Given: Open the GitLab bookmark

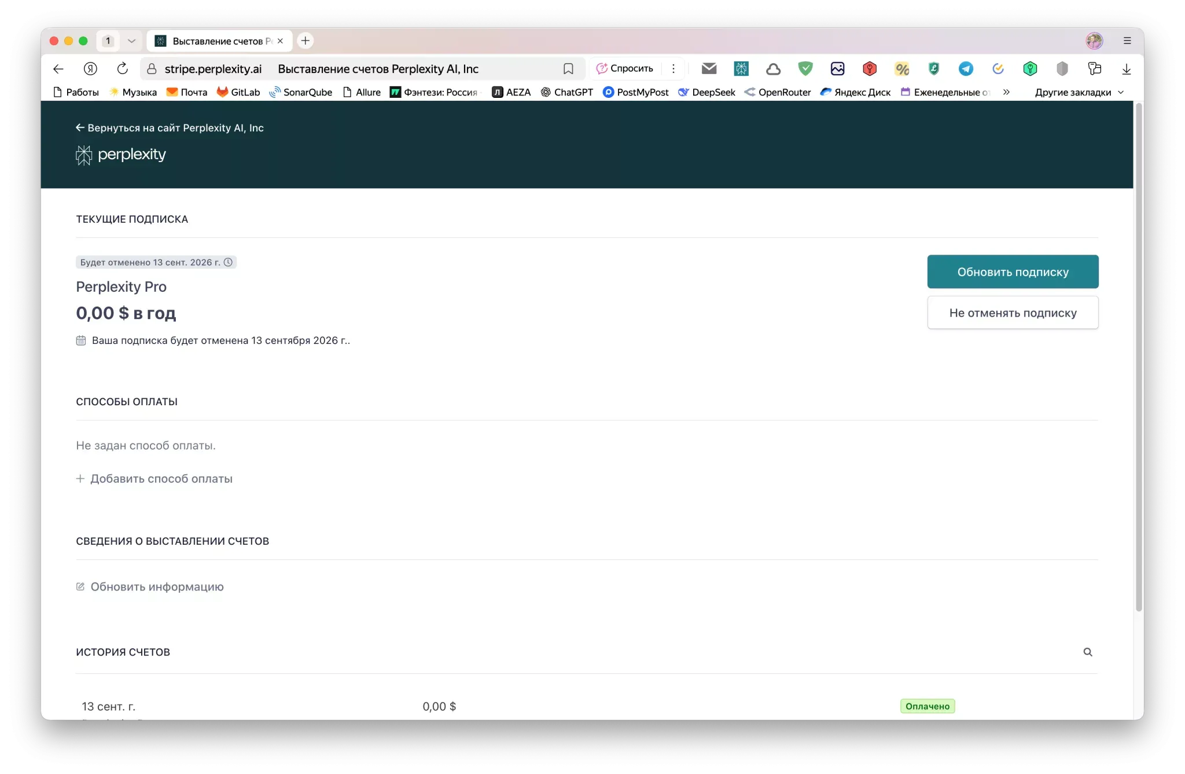Looking at the screenshot, I should pos(238,92).
